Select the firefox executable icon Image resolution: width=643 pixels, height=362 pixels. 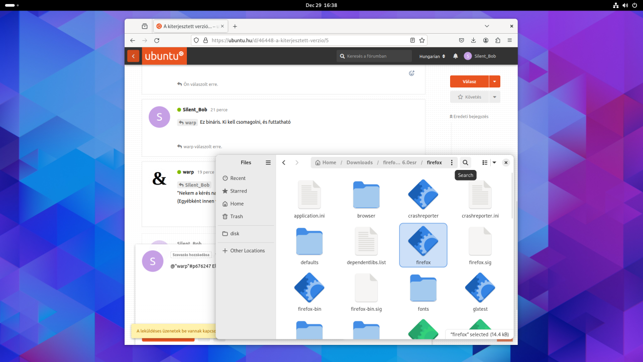423,241
